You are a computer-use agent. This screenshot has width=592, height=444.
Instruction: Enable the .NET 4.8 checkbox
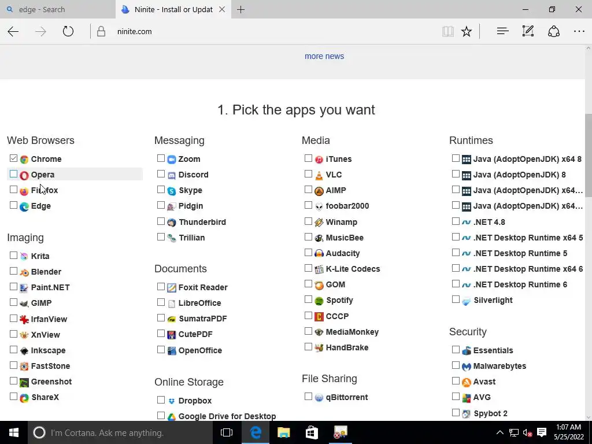point(456,221)
